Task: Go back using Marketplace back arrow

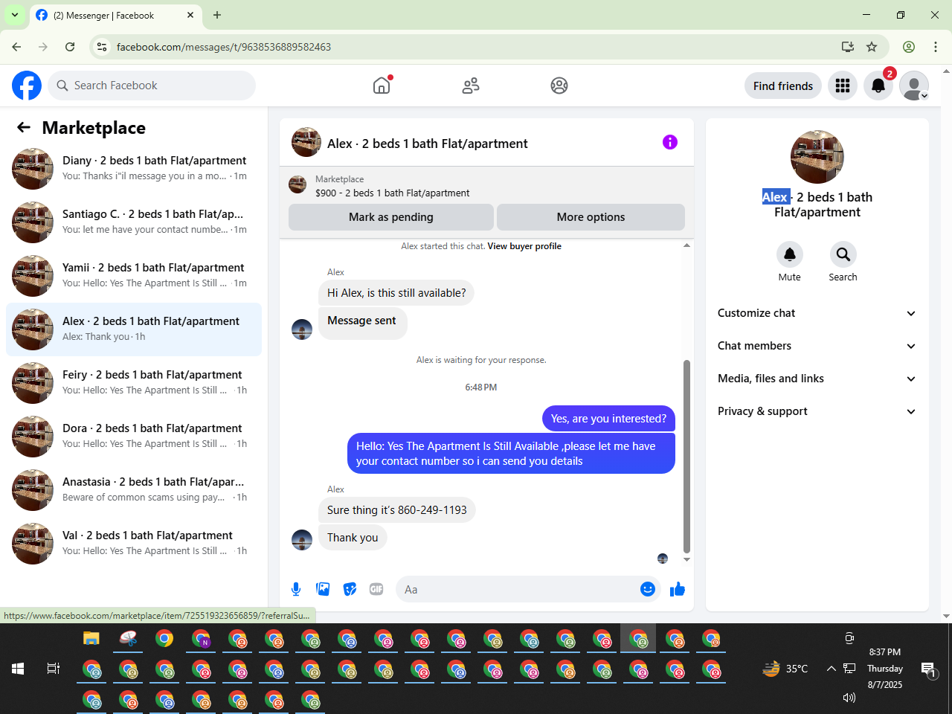Action: tap(24, 127)
